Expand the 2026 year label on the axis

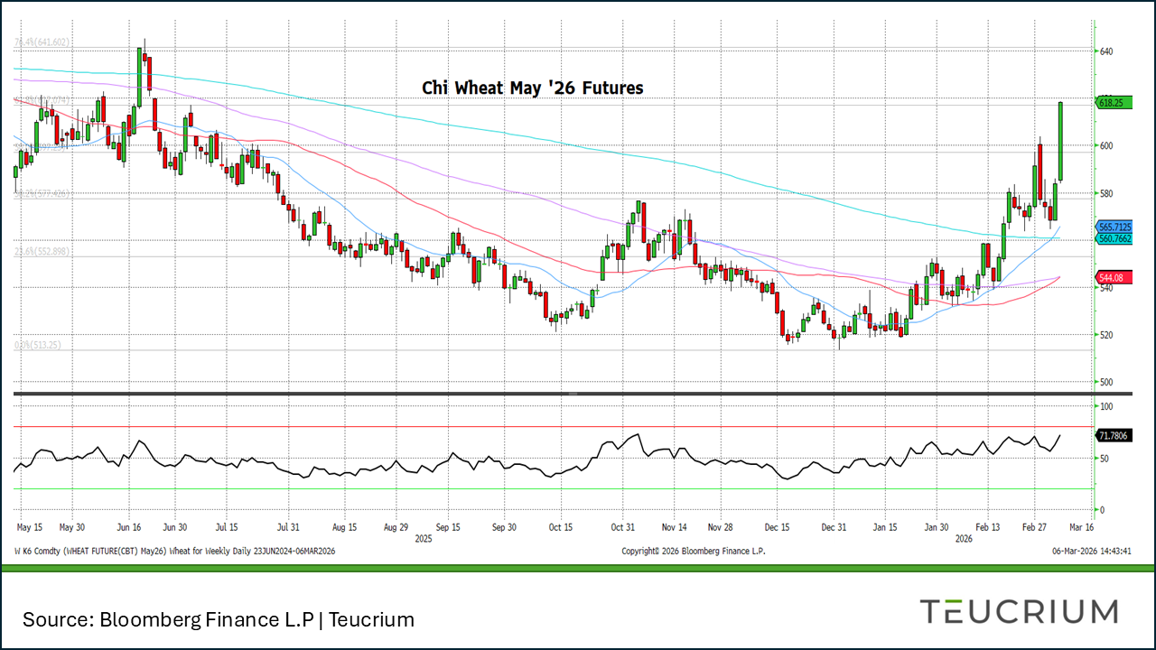click(963, 538)
